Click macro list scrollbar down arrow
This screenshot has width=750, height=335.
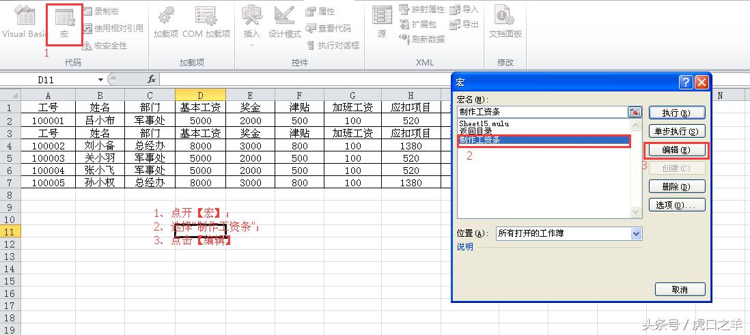pyautogui.click(x=636, y=212)
